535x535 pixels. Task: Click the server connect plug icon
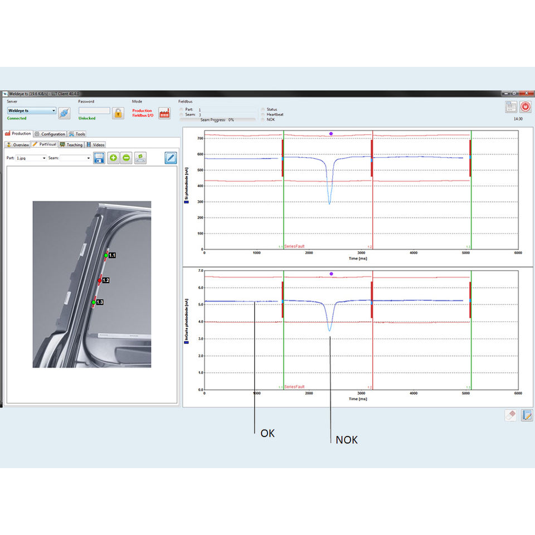click(x=64, y=113)
